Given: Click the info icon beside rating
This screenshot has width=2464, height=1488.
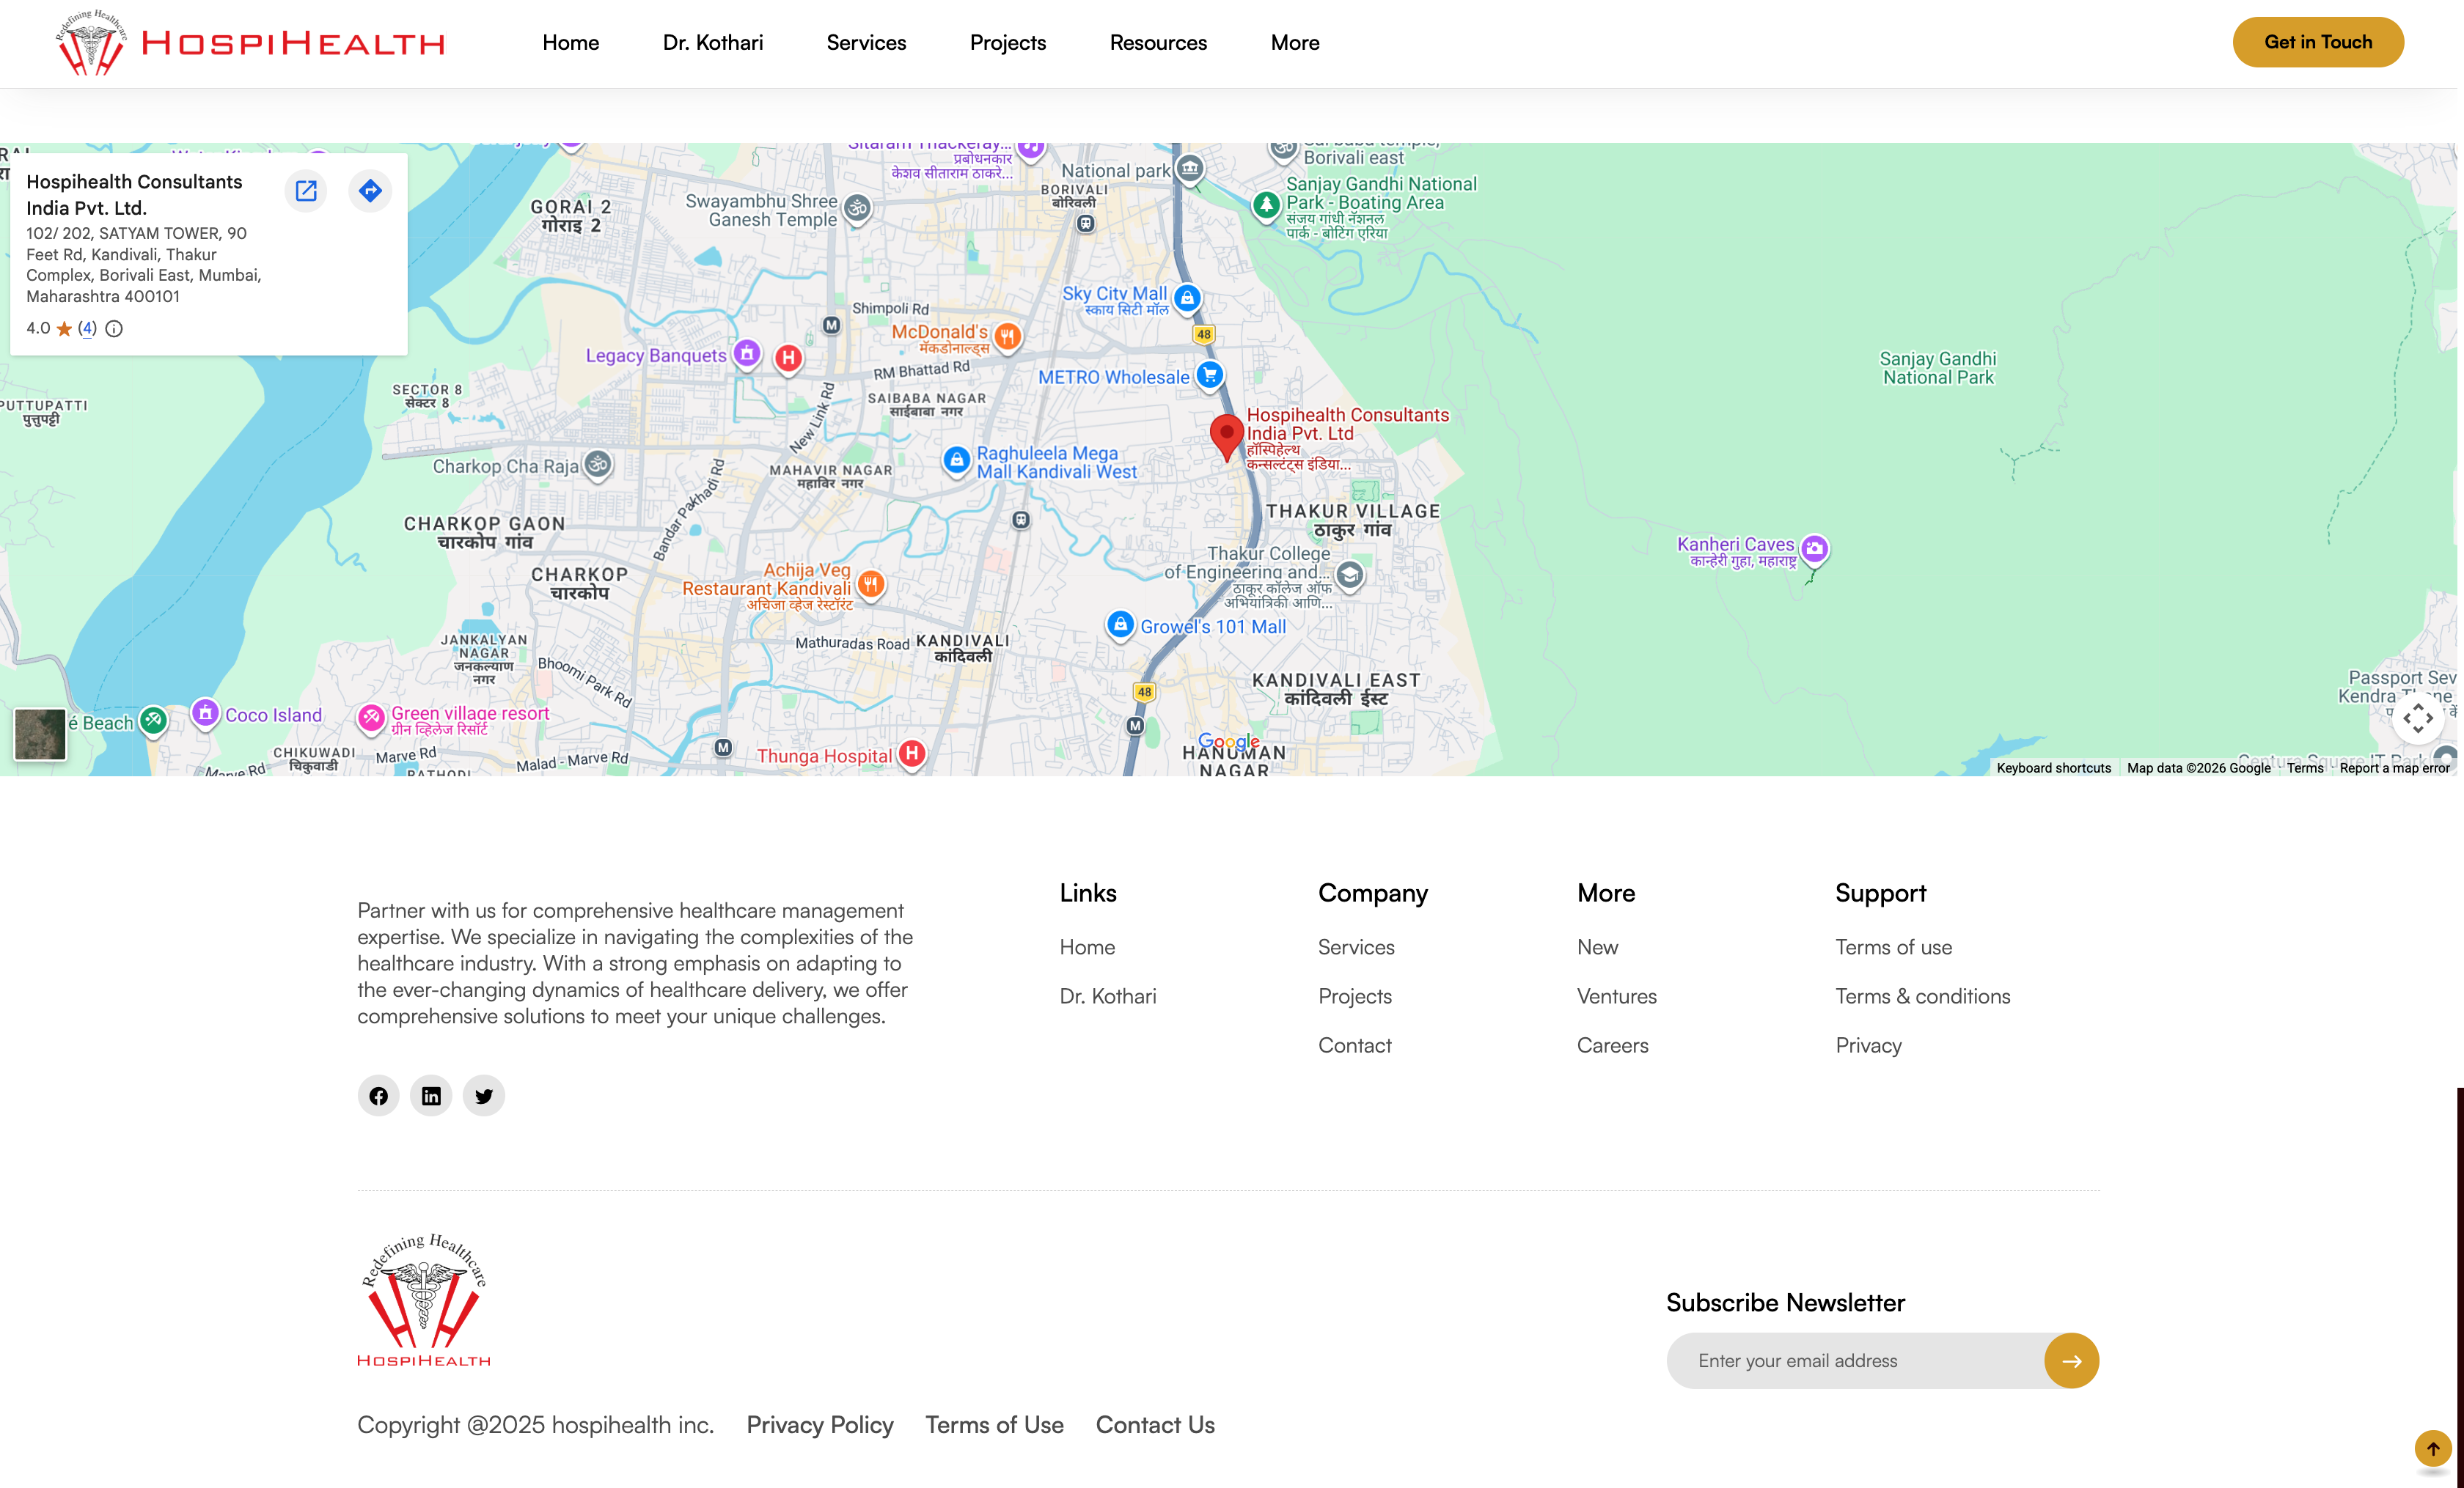Looking at the screenshot, I should point(114,329).
